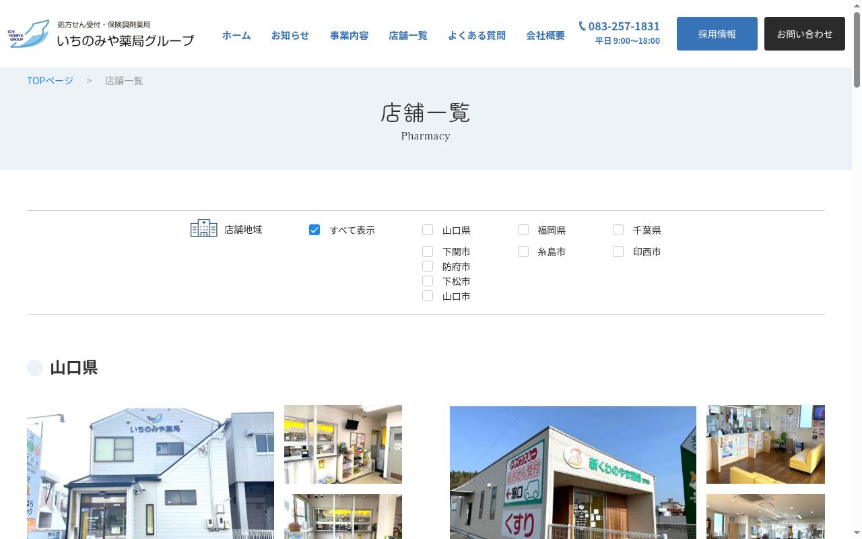862x539 pixels.
Task: Check the 福岡県 checkbox
Action: click(523, 230)
